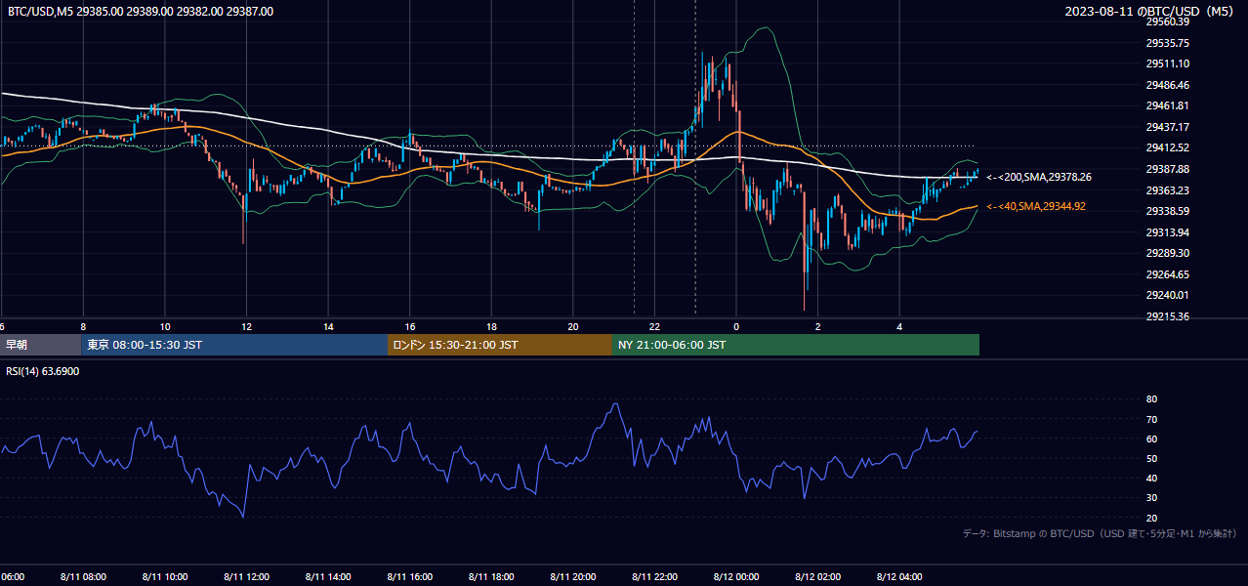Click hour label 12 under the price chart
The width and height of the screenshot is (1248, 586).
coord(246,327)
